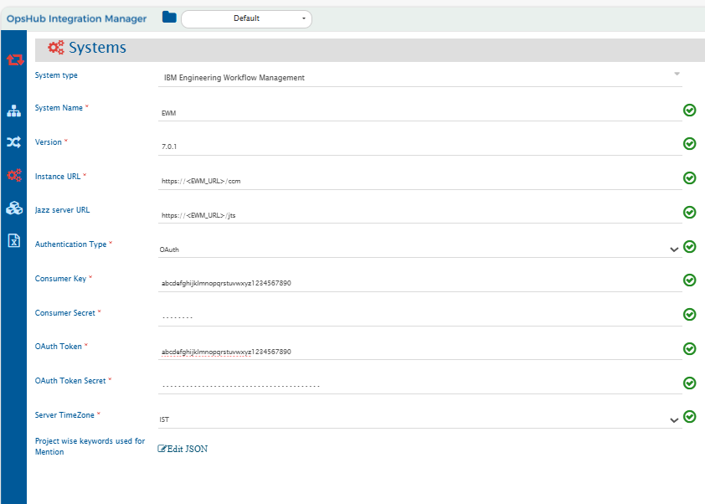Click the green check icon beside Consumer Secret
The width and height of the screenshot is (705, 504).
pos(690,315)
